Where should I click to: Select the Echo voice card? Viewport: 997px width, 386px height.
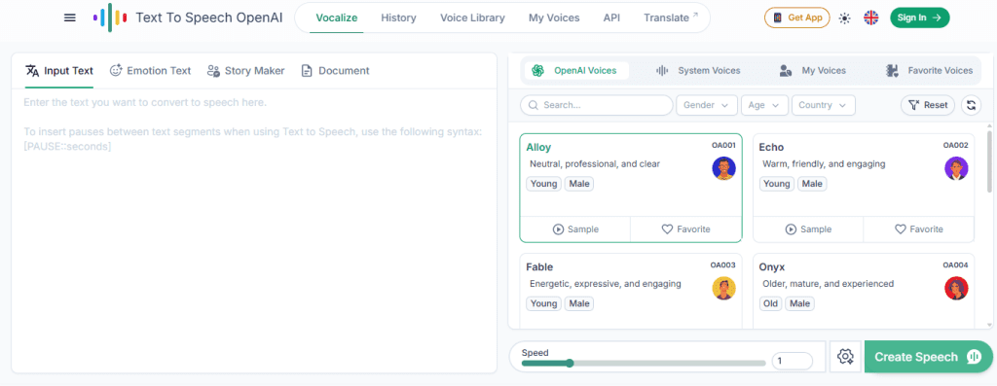coord(864,188)
